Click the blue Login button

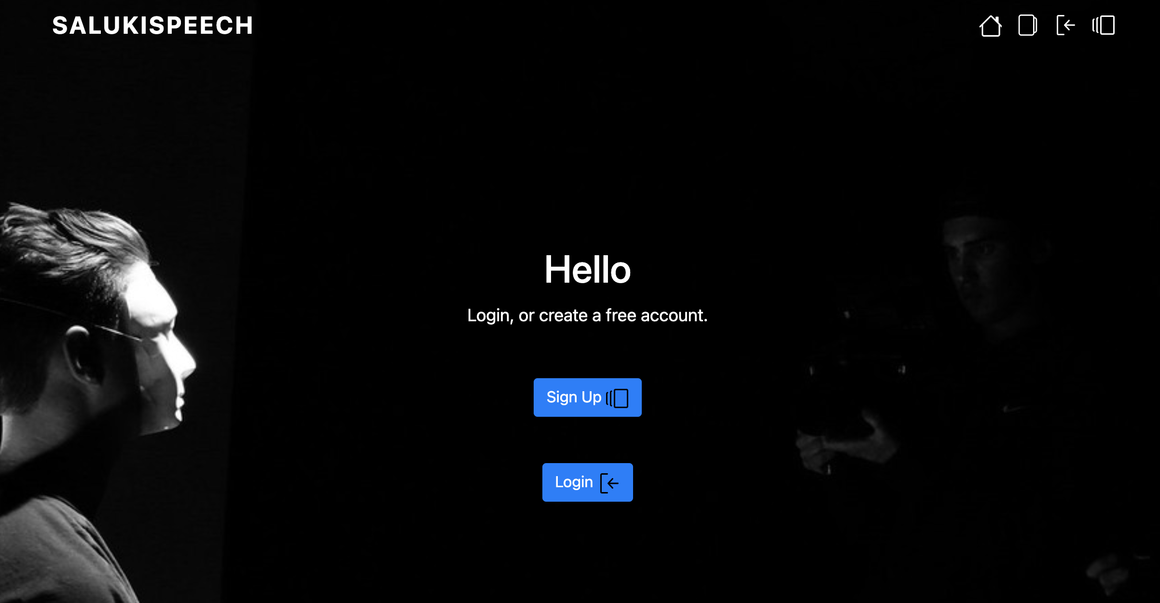pyautogui.click(x=587, y=482)
